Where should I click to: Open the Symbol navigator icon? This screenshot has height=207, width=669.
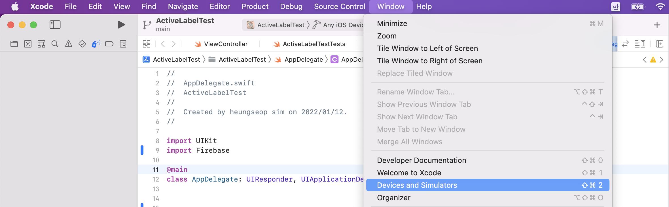[x=41, y=44]
